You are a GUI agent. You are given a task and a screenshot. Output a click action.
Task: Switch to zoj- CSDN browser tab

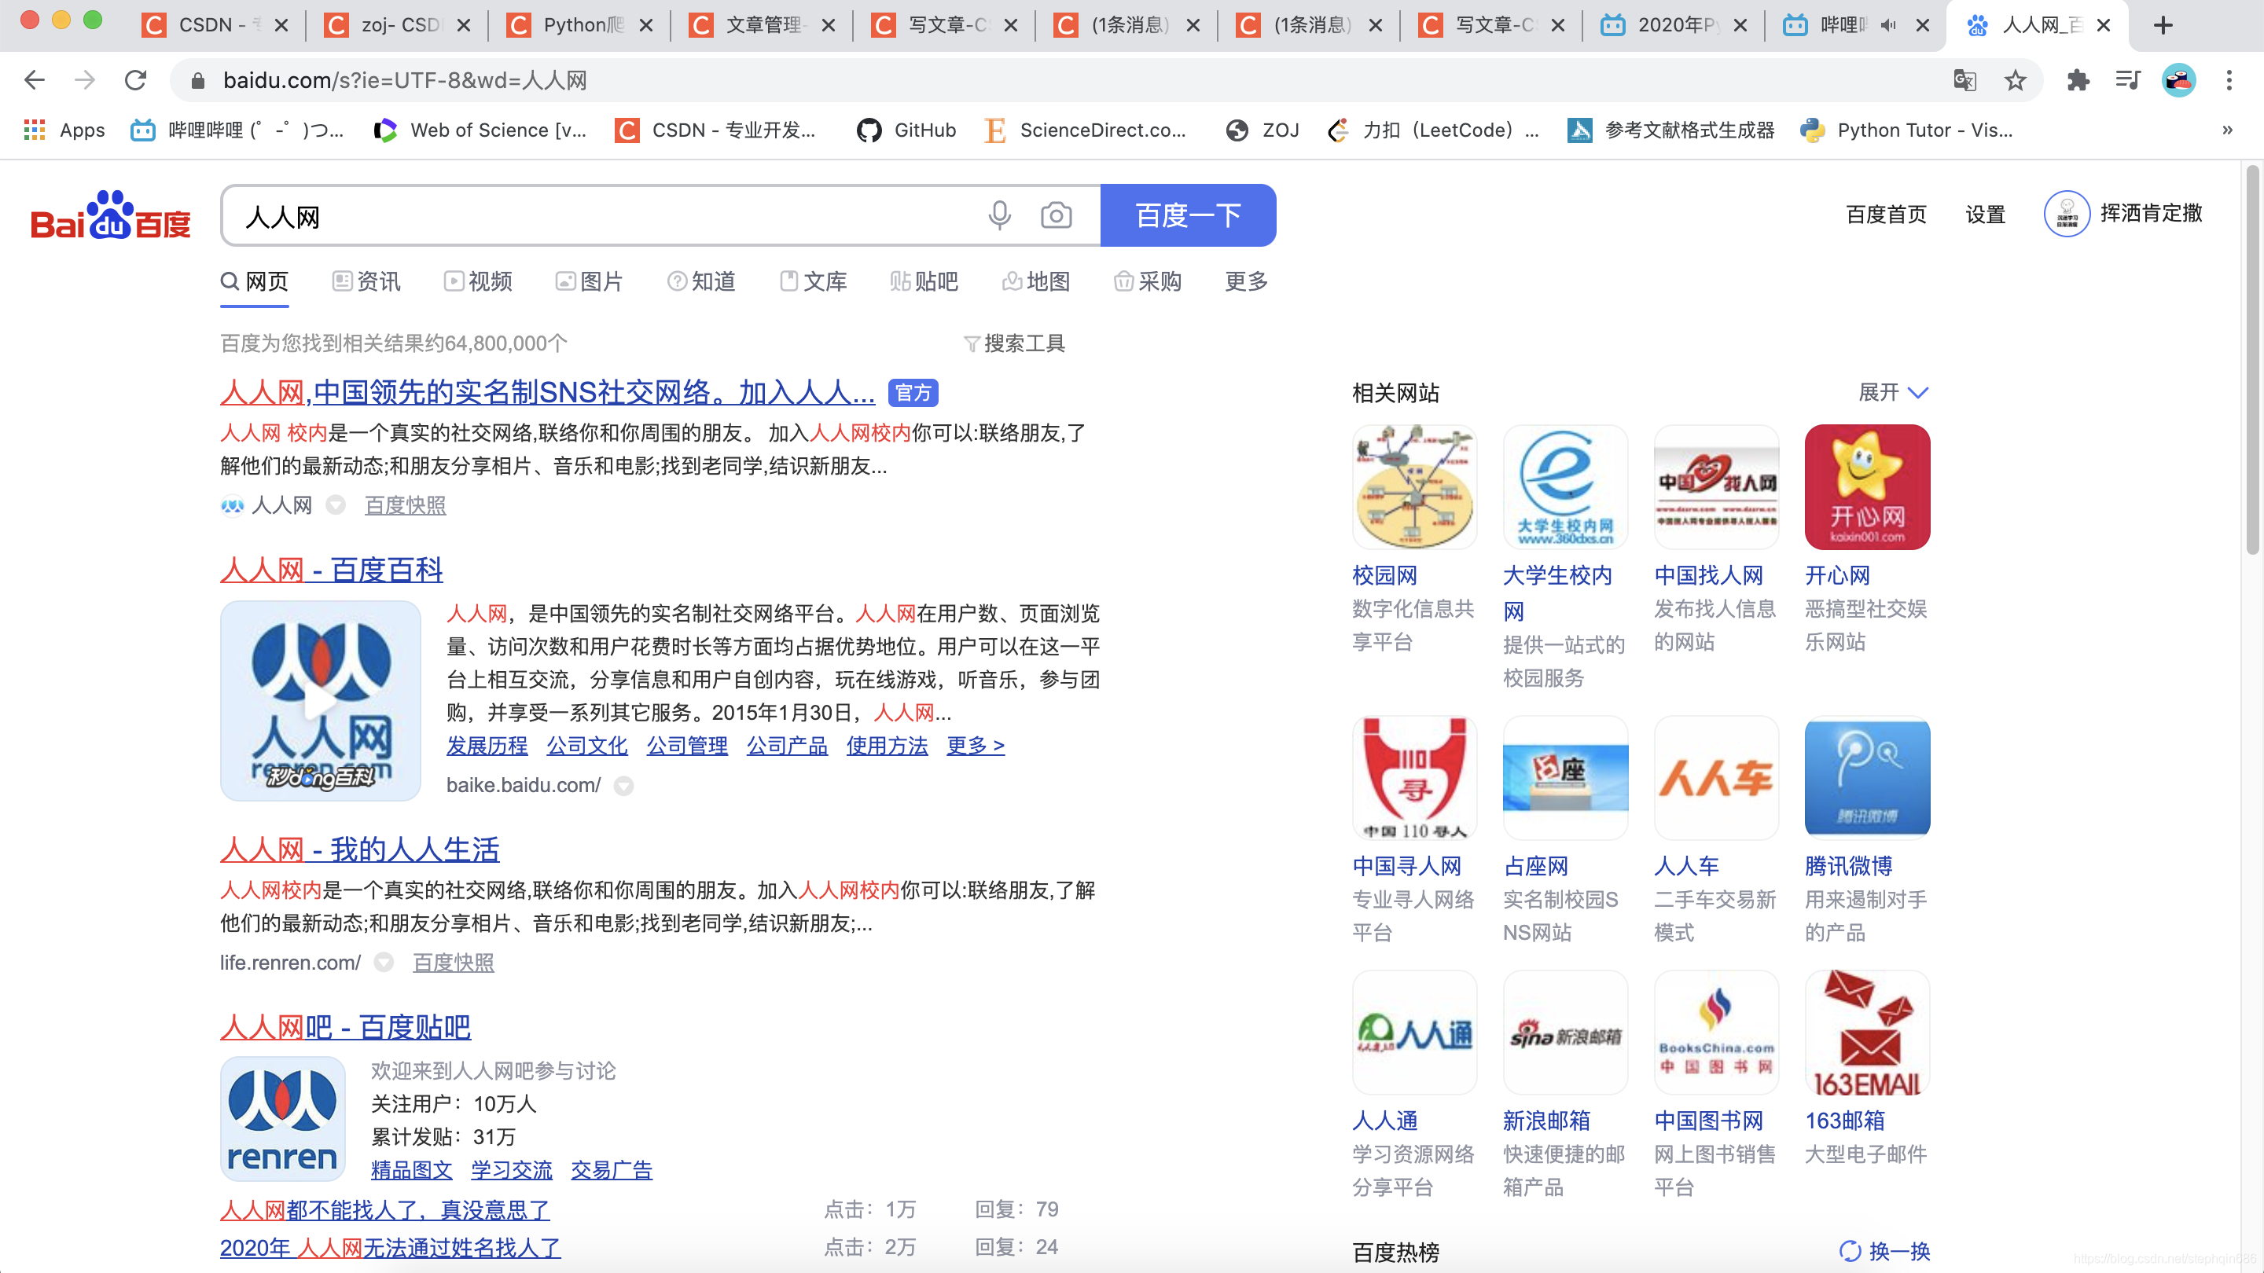[397, 25]
